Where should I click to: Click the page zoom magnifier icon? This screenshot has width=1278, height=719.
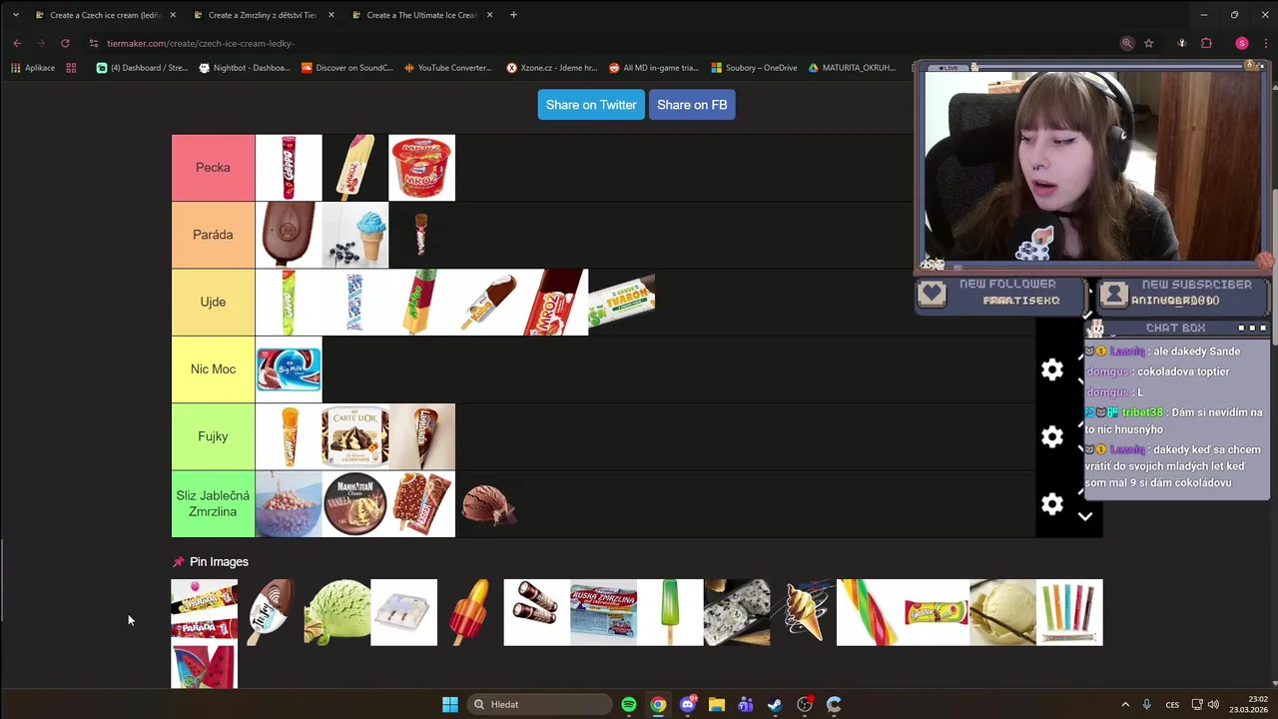1127,43
